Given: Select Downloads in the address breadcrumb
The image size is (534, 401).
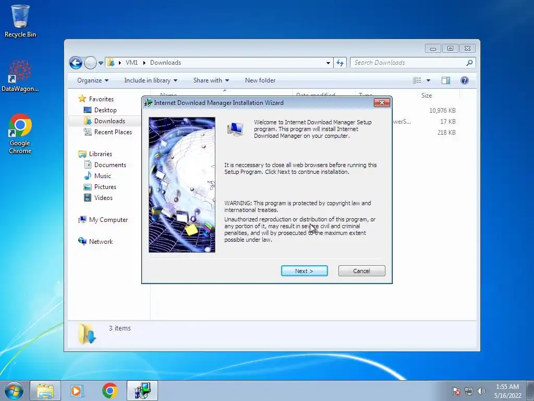Looking at the screenshot, I should click(165, 63).
